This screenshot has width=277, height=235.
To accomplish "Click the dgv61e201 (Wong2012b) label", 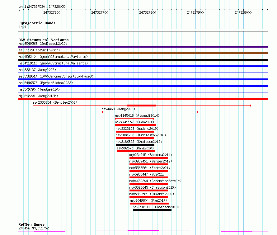I will tap(38, 96).
